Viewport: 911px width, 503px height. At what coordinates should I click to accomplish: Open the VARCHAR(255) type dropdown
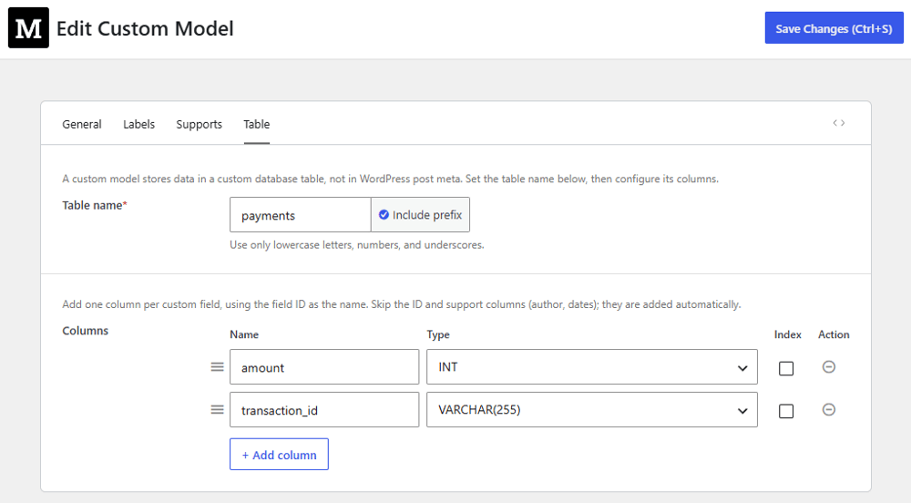[x=592, y=409]
